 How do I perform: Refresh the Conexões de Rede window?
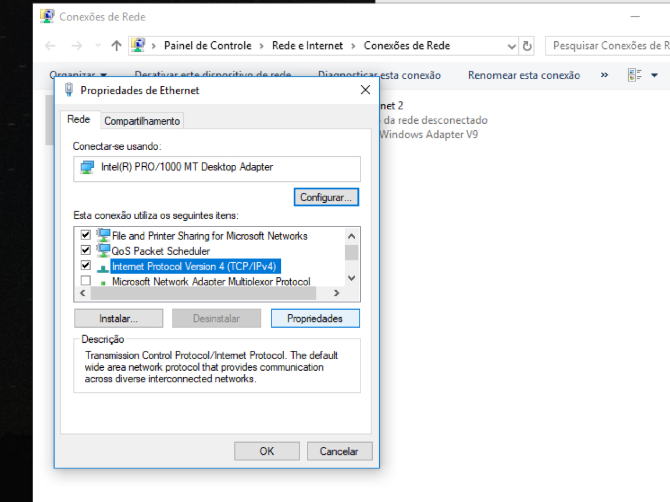click(x=527, y=46)
